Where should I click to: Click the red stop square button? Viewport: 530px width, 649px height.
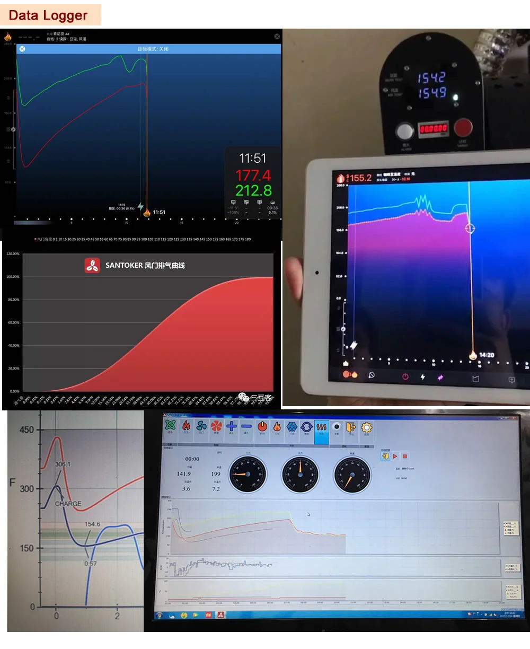click(404, 456)
